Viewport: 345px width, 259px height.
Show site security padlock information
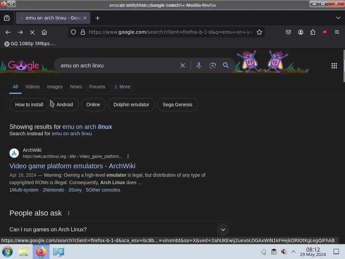coord(83,32)
